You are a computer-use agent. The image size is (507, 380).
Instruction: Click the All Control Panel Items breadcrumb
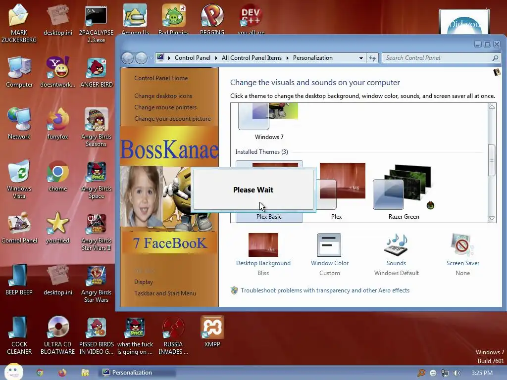pyautogui.click(x=252, y=58)
